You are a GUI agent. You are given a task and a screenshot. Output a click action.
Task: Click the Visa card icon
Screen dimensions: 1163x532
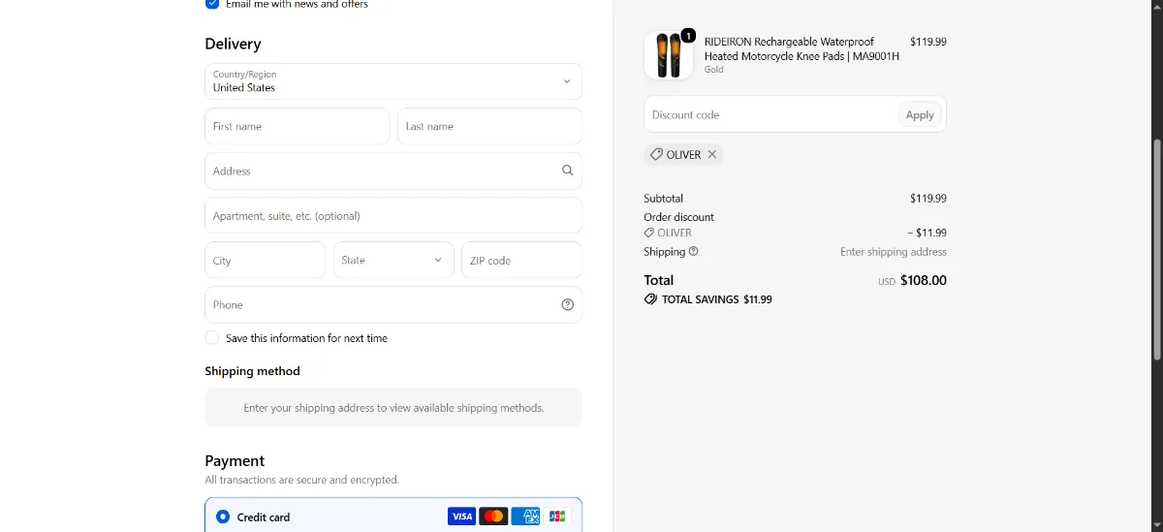point(462,516)
